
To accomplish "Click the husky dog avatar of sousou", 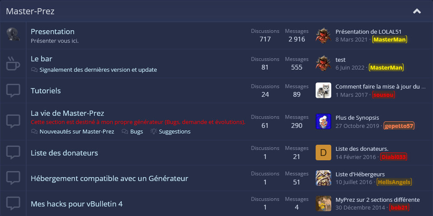I will click(323, 90).
